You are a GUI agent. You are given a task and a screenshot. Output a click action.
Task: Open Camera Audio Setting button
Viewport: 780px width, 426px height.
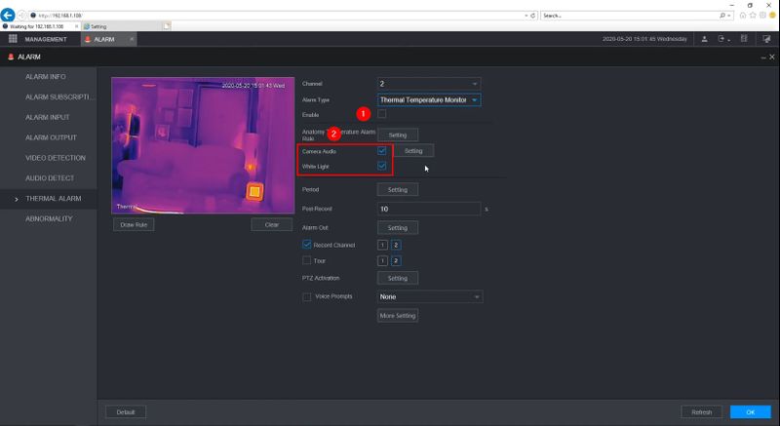413,151
